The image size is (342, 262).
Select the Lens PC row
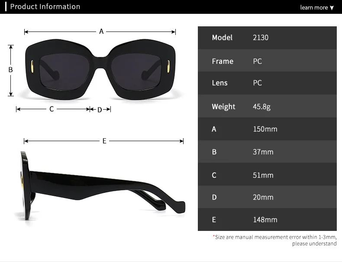pos(267,83)
